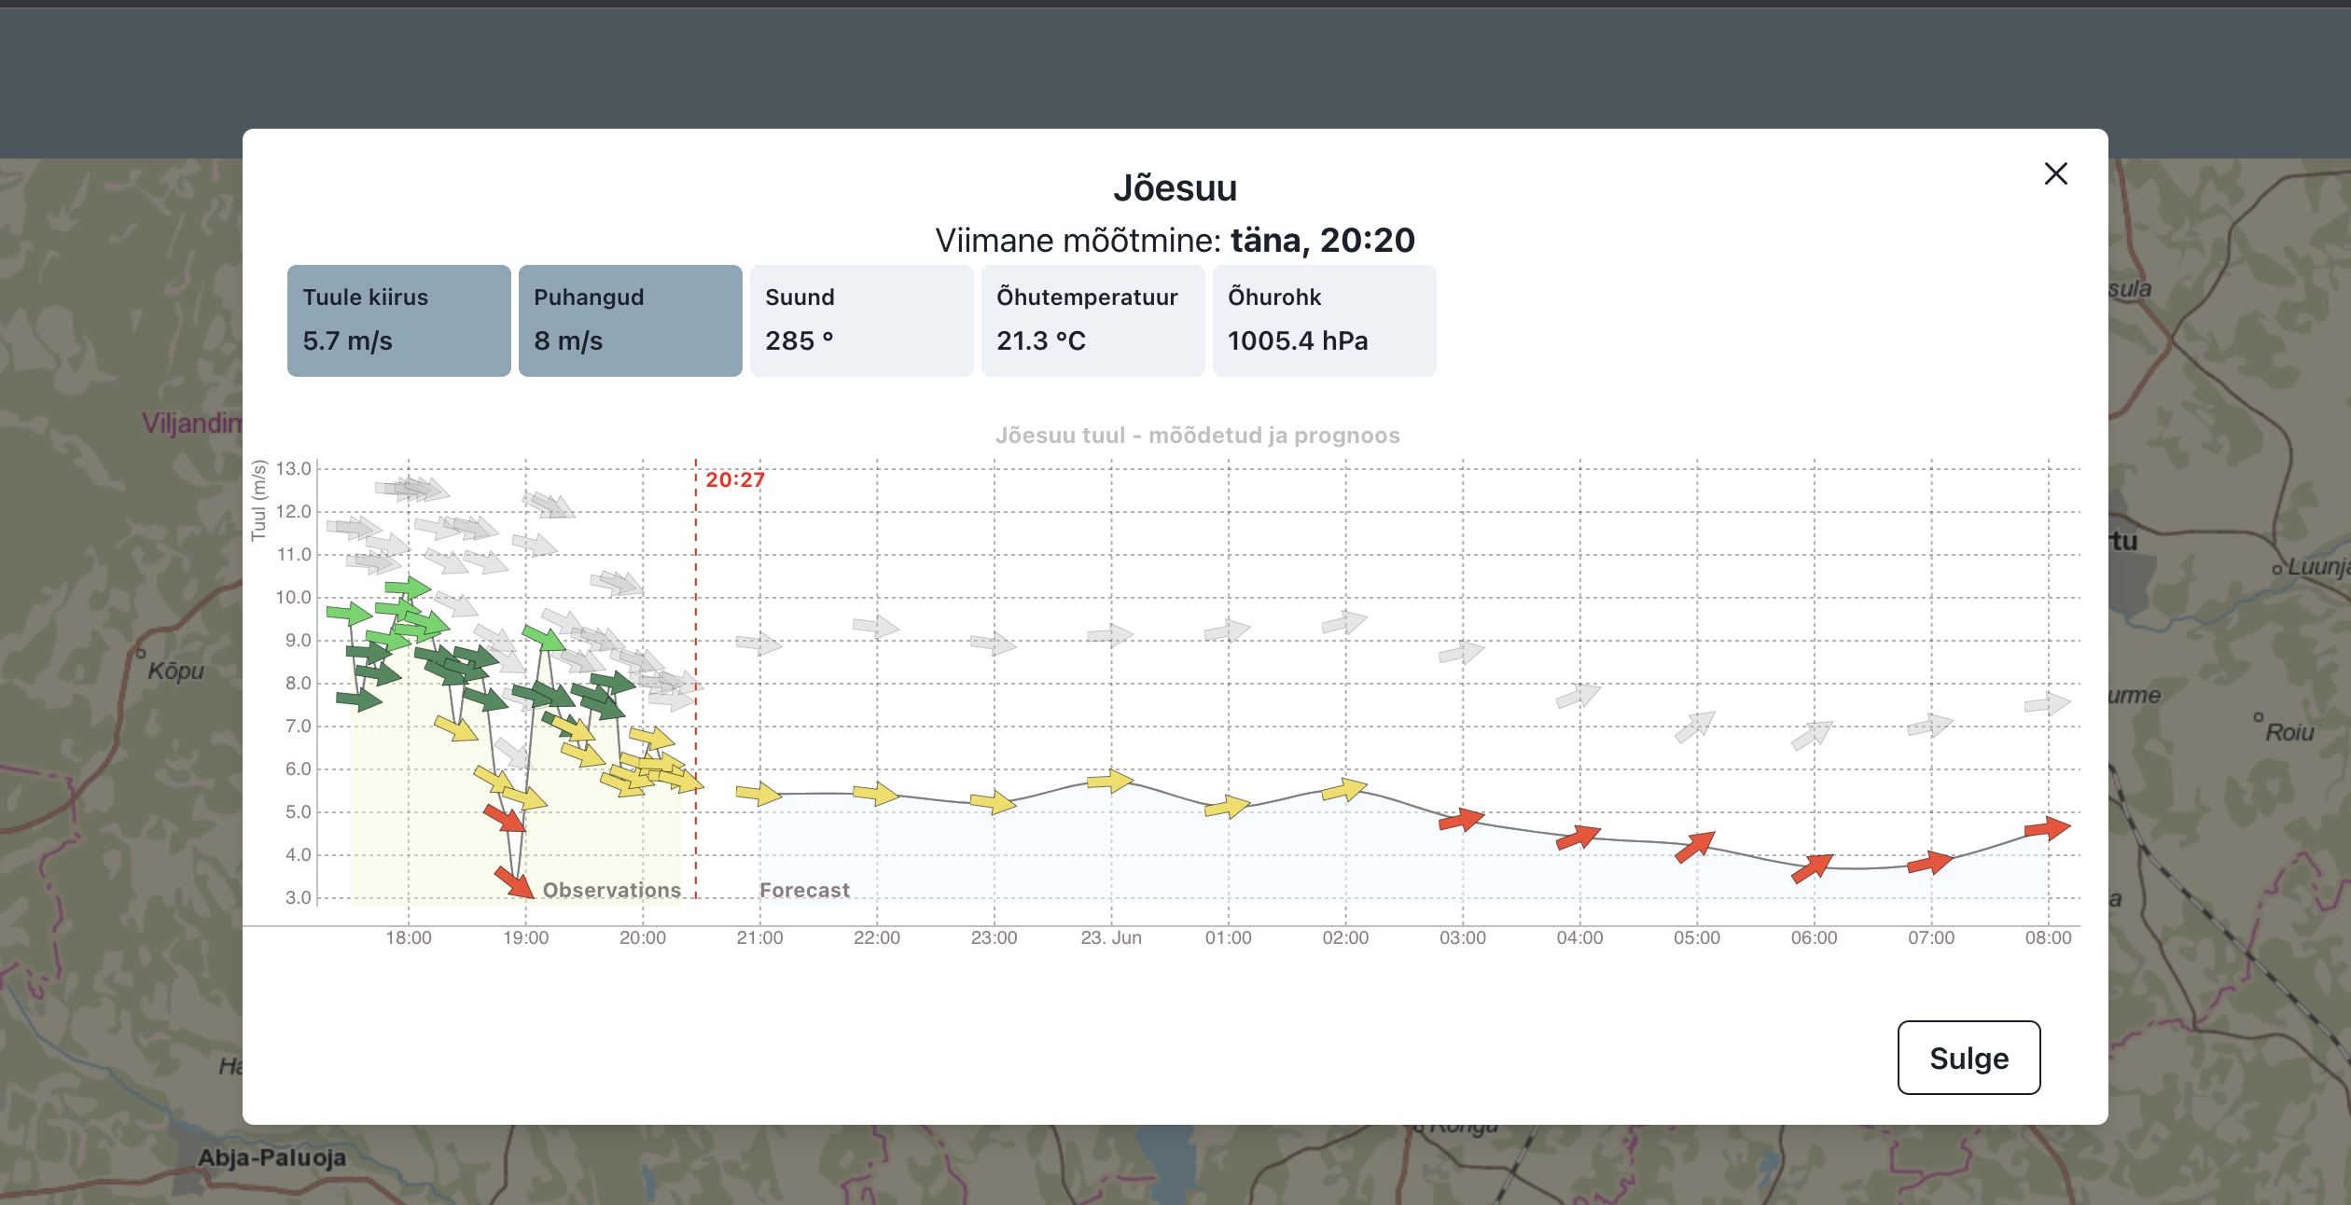Enable the Õhurohk 1005.4 hPa card
Screen dimensions: 2351x1205
click(x=1324, y=320)
